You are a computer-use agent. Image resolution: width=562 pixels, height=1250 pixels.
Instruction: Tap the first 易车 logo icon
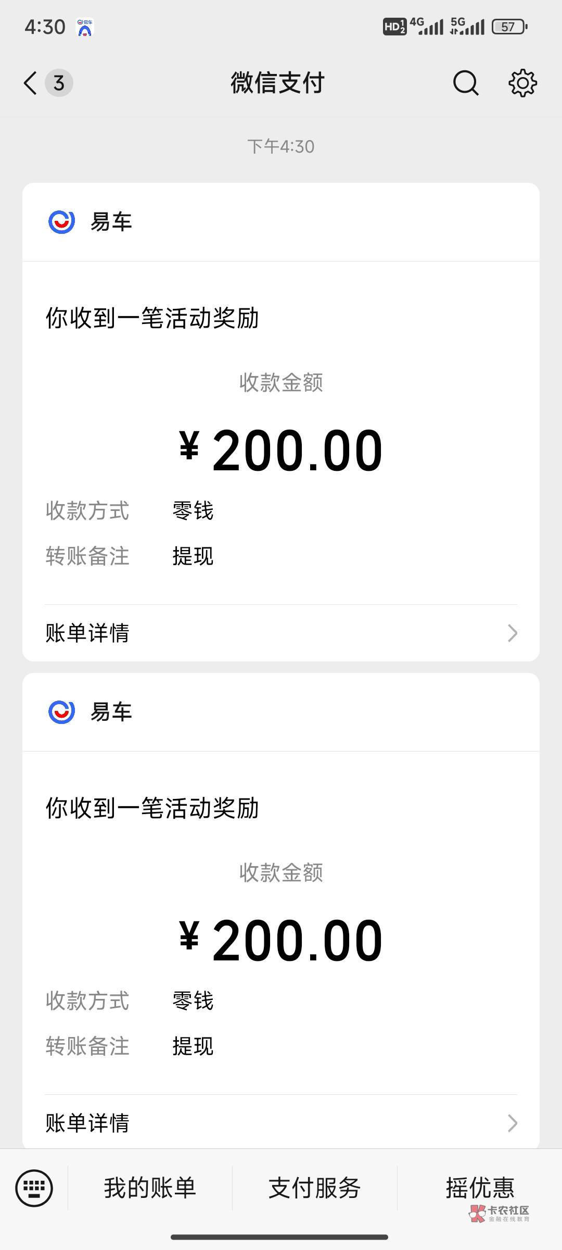[61, 222]
